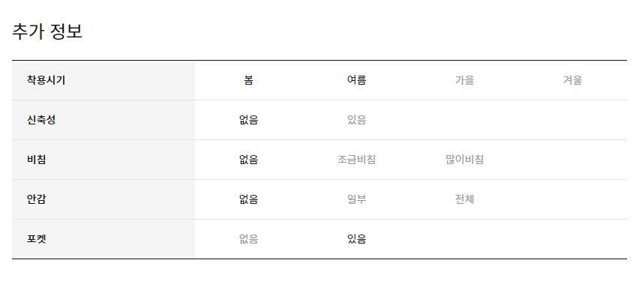636x290 pixels.
Task: Select 없음 in the 안감 row
Action: coord(249,199)
